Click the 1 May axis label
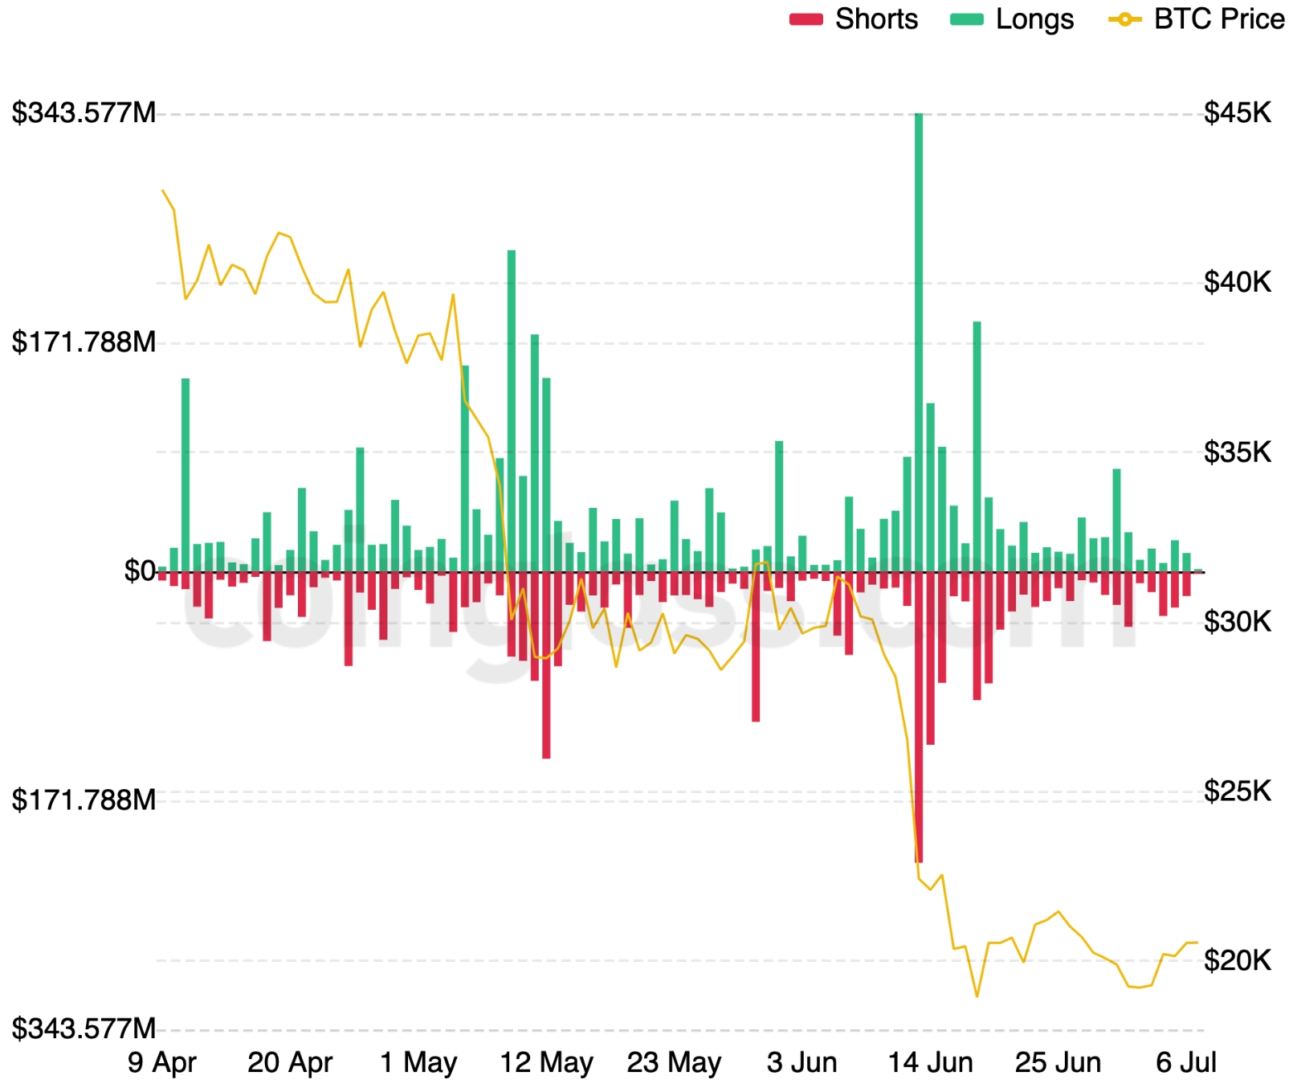1293x1088 pixels. 418,1062
